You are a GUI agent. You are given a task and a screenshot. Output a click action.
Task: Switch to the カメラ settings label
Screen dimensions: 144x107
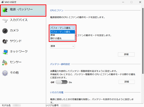14,30
